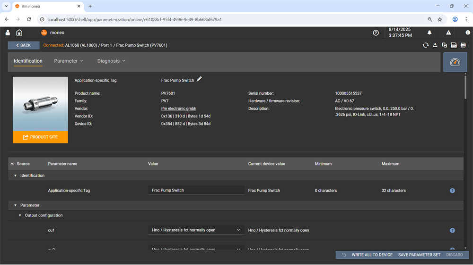
Task: Open the browser tab search dropdown
Action: (6, 6)
